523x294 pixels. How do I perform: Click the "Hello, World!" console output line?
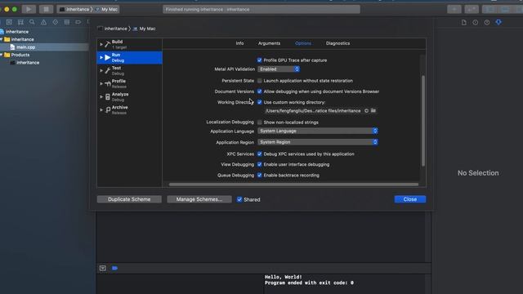pyautogui.click(x=284, y=277)
